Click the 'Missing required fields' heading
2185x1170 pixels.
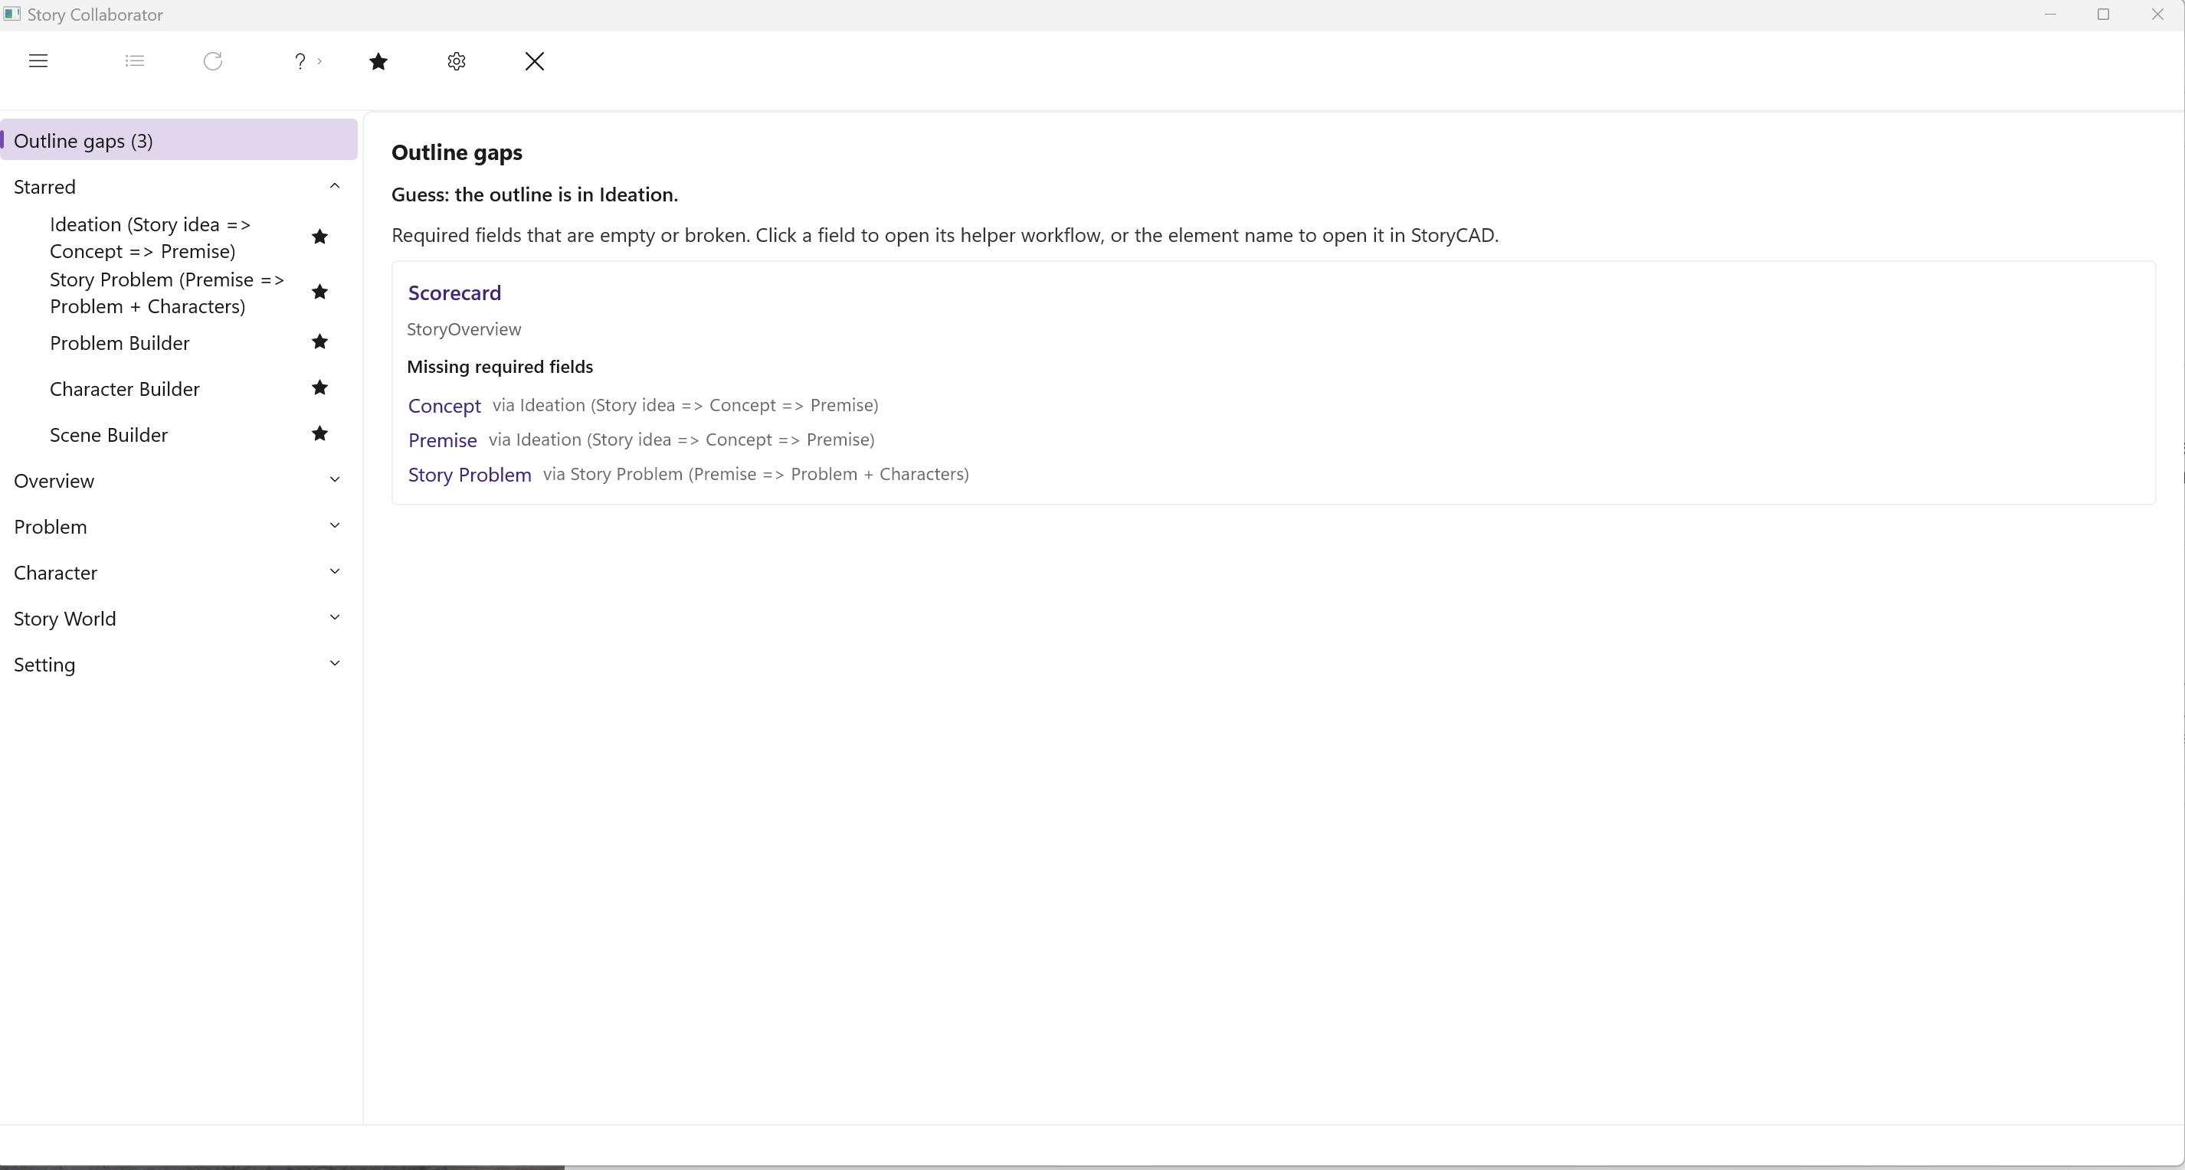pos(500,366)
